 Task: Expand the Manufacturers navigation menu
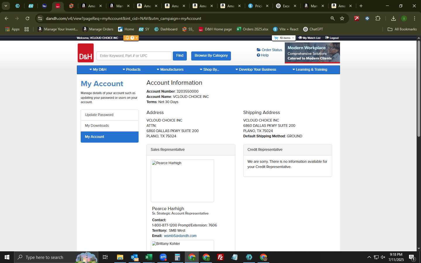tap(170, 70)
